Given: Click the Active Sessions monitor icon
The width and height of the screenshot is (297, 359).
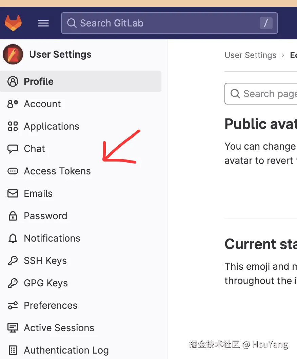Looking at the screenshot, I should [13, 328].
